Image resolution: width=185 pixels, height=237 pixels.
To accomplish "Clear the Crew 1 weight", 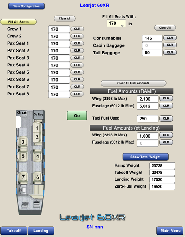I will [x=77, y=29].
